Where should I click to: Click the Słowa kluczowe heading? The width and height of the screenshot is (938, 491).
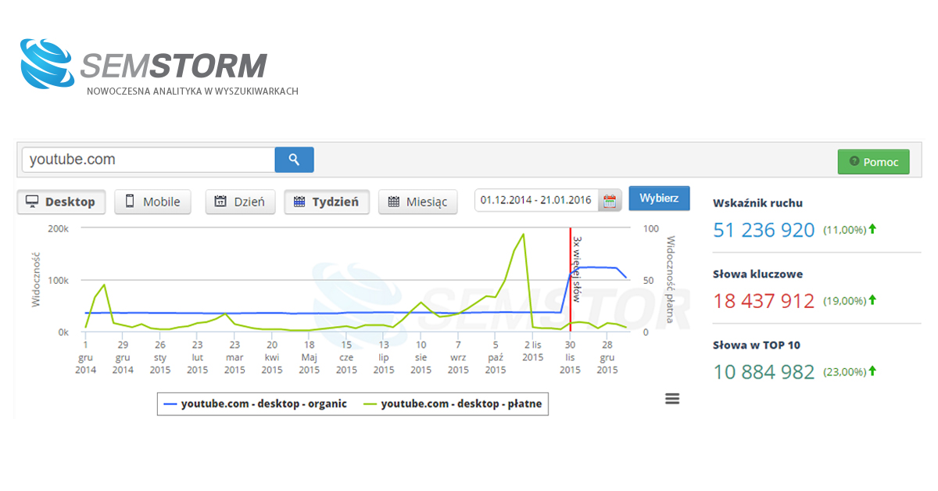tap(757, 274)
